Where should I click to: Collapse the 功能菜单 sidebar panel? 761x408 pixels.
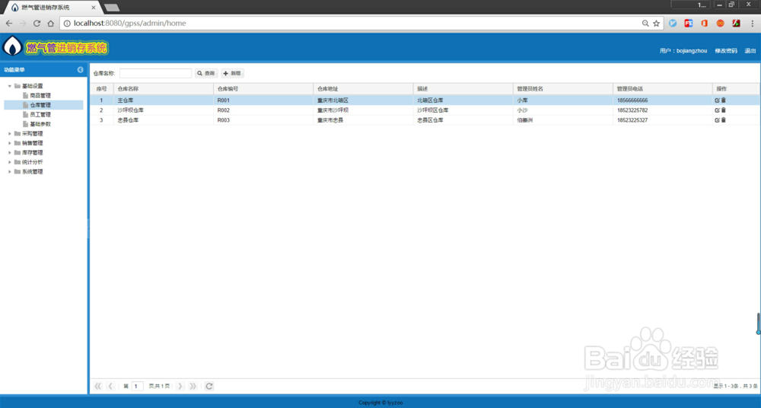point(80,70)
